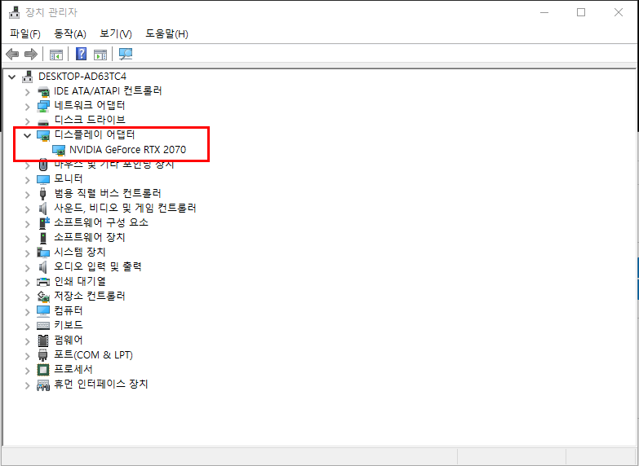The height and width of the screenshot is (466, 639).
Task: Select the NVIDIA GeForce RTX 2070 entry
Action: point(127,150)
